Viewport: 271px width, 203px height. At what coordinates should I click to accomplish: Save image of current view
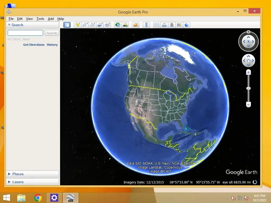pyautogui.click(x=171, y=25)
